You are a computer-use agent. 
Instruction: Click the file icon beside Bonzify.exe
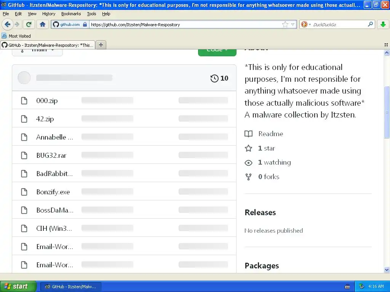click(x=24, y=192)
